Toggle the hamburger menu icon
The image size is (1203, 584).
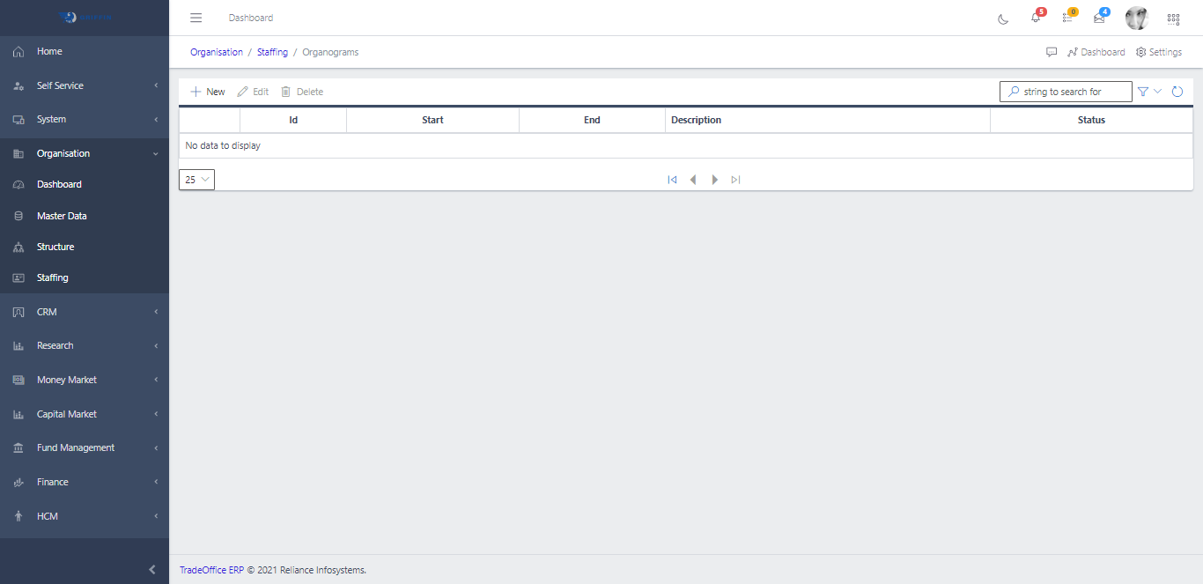196,18
